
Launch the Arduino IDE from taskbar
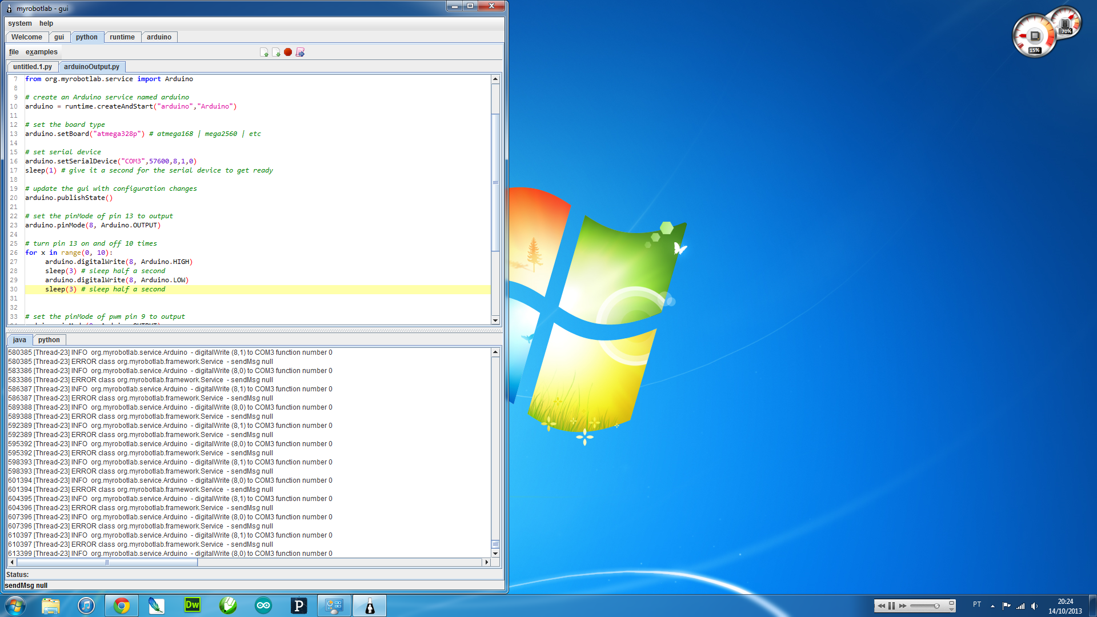pos(263,606)
